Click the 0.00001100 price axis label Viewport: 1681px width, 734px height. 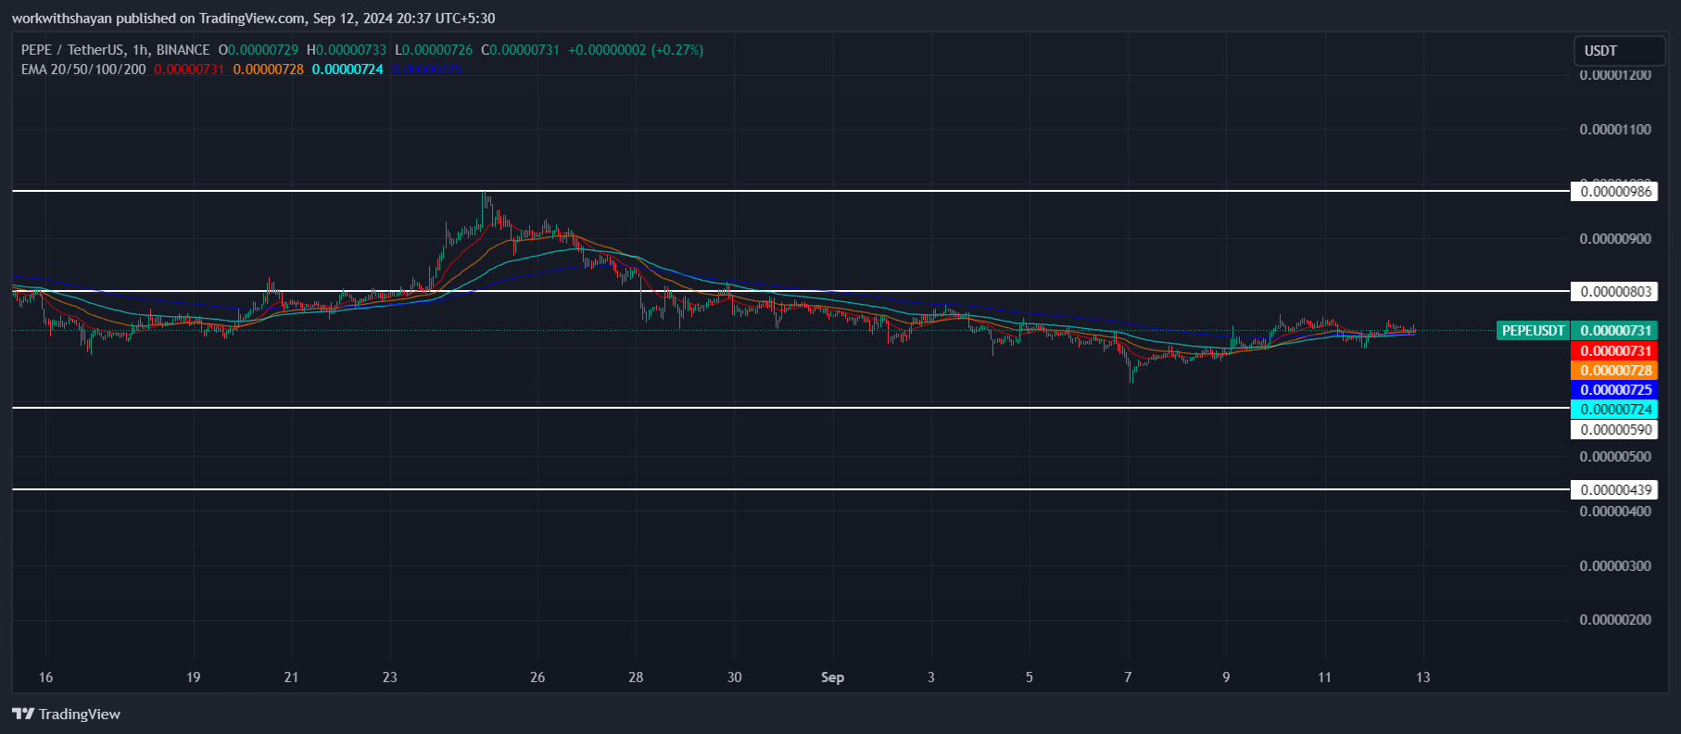click(x=1615, y=130)
